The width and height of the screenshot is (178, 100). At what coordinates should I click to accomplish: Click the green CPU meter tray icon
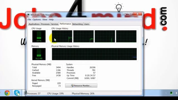pos(171,93)
